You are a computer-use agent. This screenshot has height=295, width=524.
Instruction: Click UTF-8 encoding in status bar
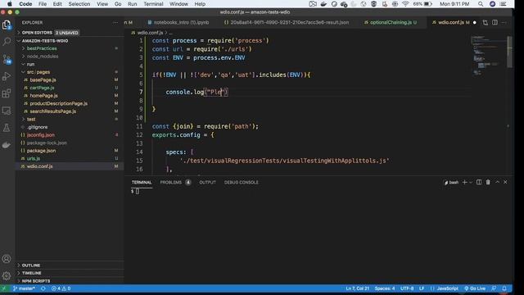(407, 288)
